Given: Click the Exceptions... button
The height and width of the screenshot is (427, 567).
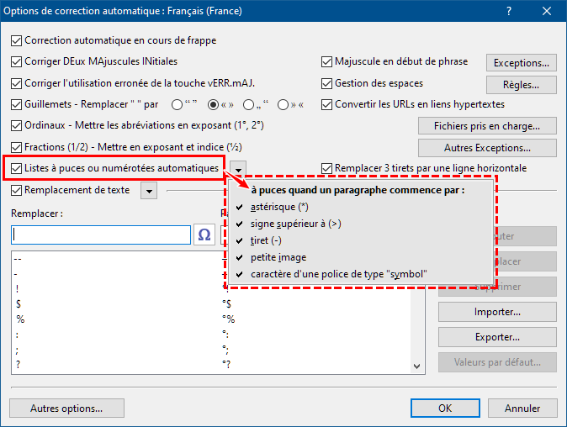Looking at the screenshot, I should click(522, 62).
